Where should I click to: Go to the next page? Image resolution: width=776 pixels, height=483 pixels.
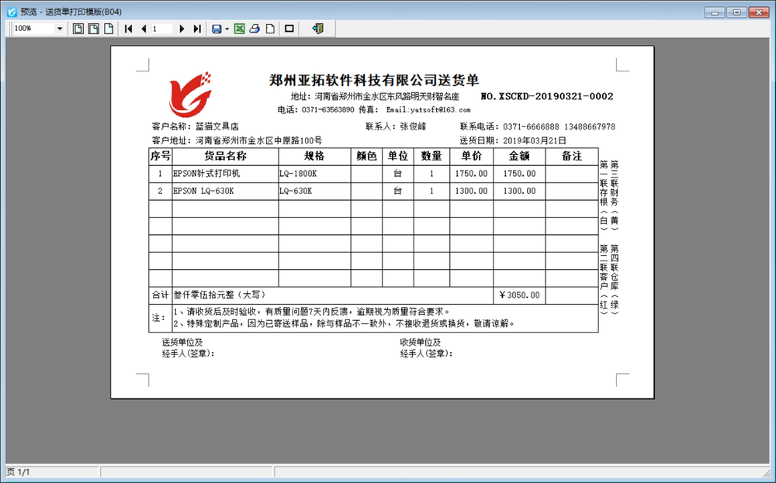coord(182,29)
